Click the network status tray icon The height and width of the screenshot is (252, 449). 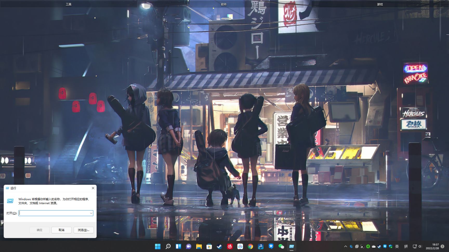[x=415, y=247]
